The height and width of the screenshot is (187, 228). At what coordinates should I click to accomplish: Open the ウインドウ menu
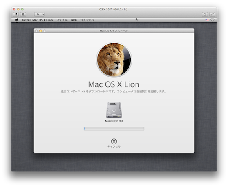point(87,20)
